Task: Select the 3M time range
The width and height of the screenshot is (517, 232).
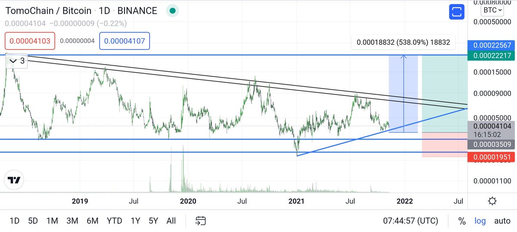Action: click(72, 221)
